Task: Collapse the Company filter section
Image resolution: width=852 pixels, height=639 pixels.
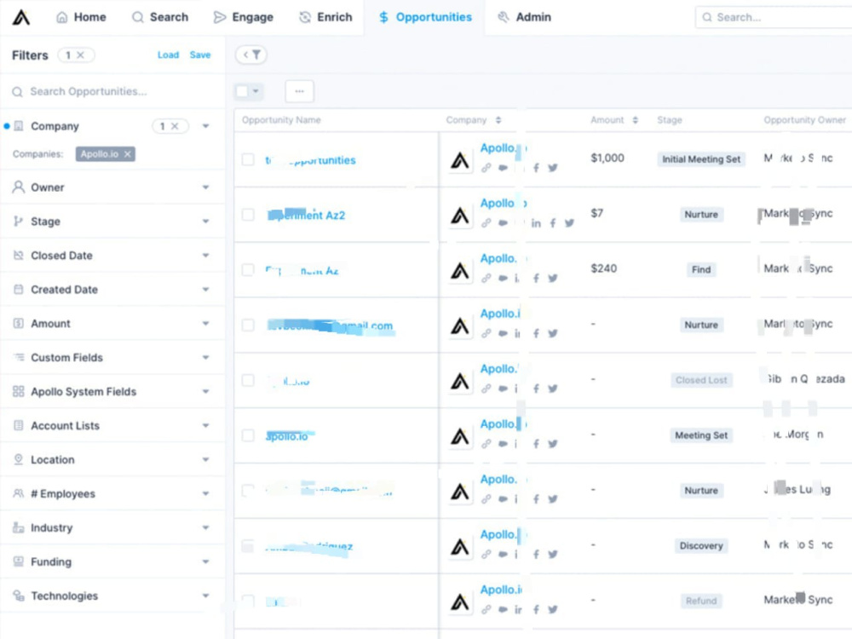Action: point(206,126)
